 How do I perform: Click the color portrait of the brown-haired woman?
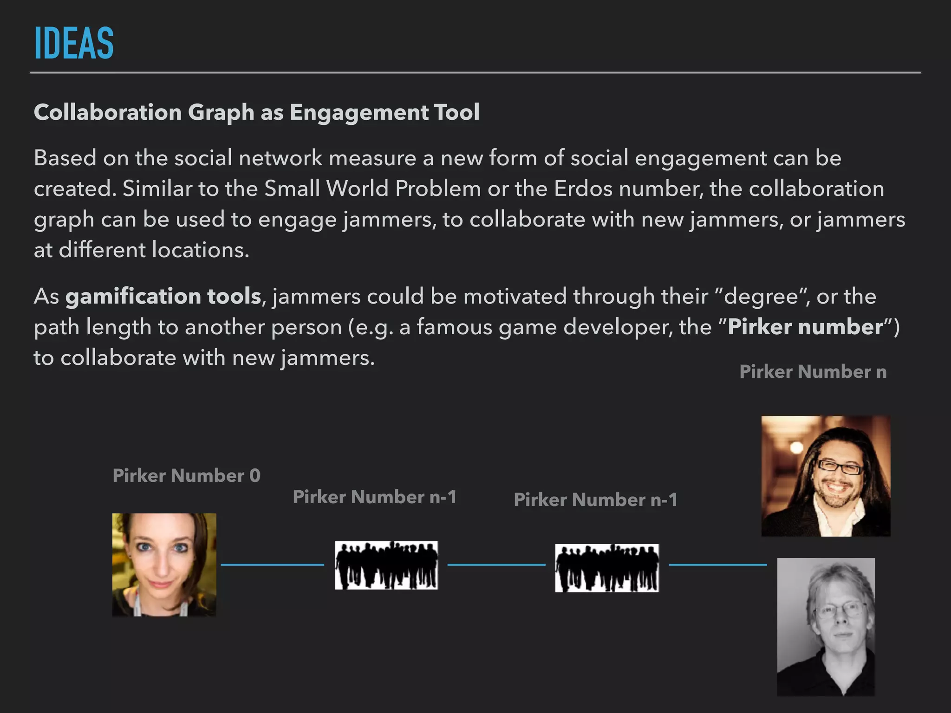(x=164, y=565)
